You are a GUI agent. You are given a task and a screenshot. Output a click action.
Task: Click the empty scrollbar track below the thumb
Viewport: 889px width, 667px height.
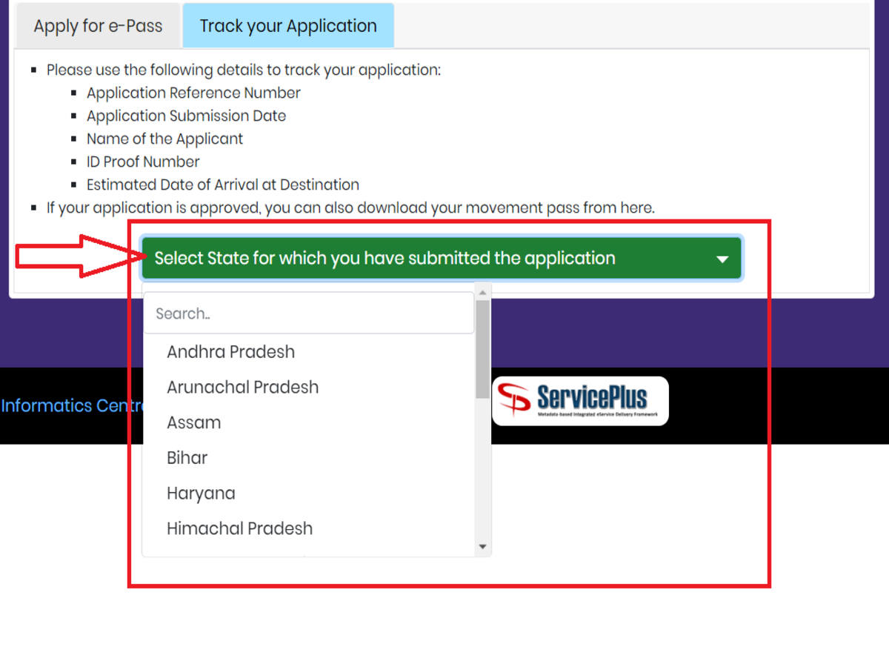(x=483, y=474)
